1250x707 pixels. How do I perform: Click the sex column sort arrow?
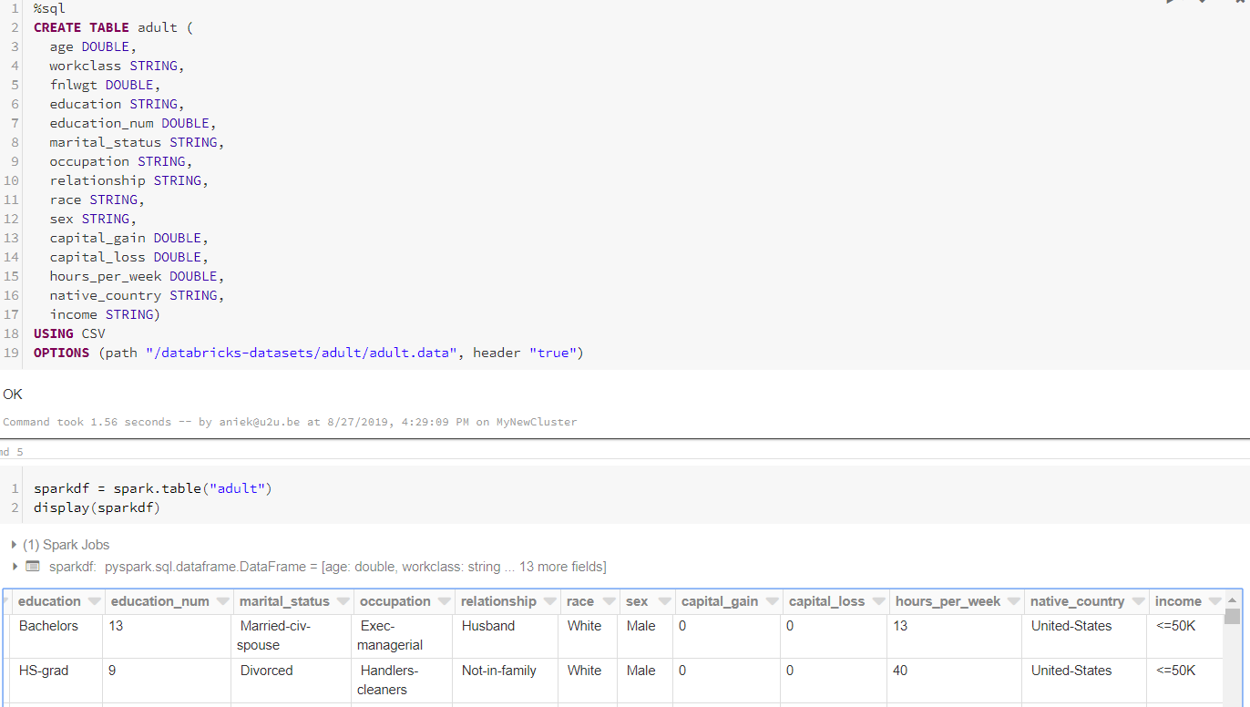click(661, 602)
